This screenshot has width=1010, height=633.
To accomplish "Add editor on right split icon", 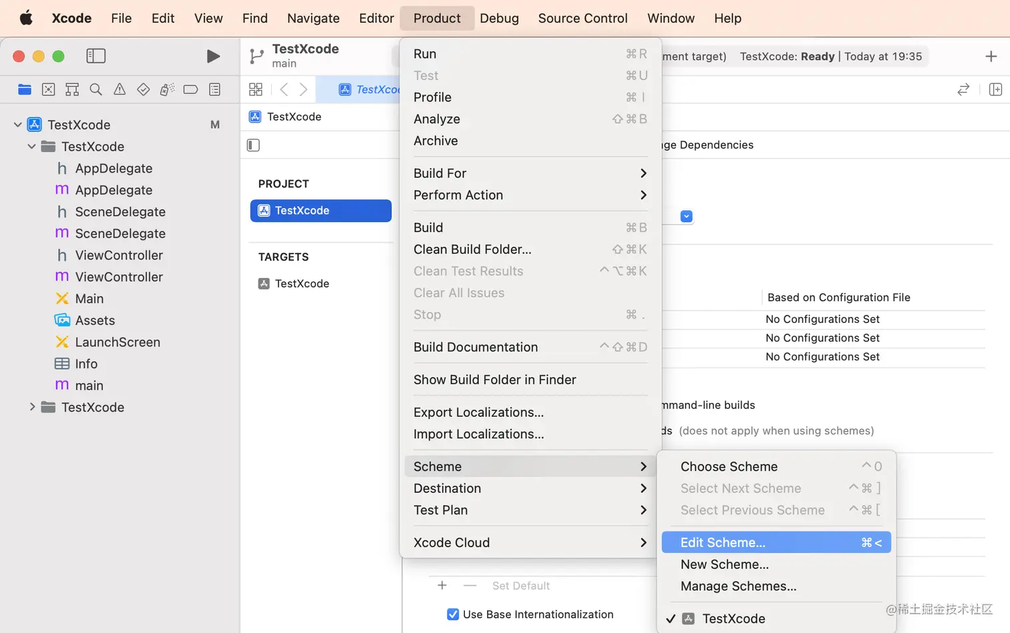I will [995, 89].
